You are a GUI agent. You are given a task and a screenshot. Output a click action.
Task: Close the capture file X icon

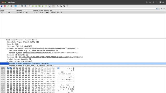click(x=22, y=6)
